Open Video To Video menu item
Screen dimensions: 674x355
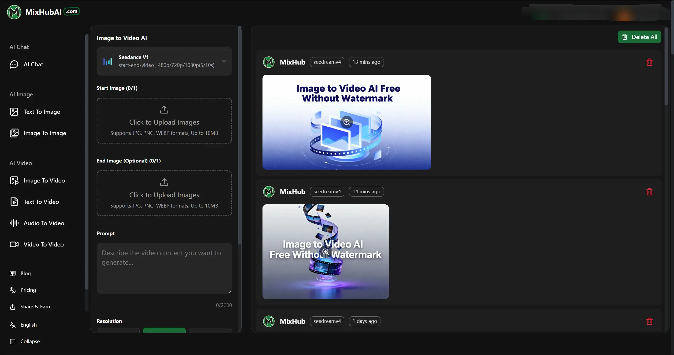[x=43, y=244]
